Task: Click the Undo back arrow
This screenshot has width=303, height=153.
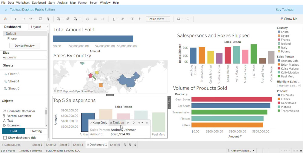Action: tap(16, 19)
